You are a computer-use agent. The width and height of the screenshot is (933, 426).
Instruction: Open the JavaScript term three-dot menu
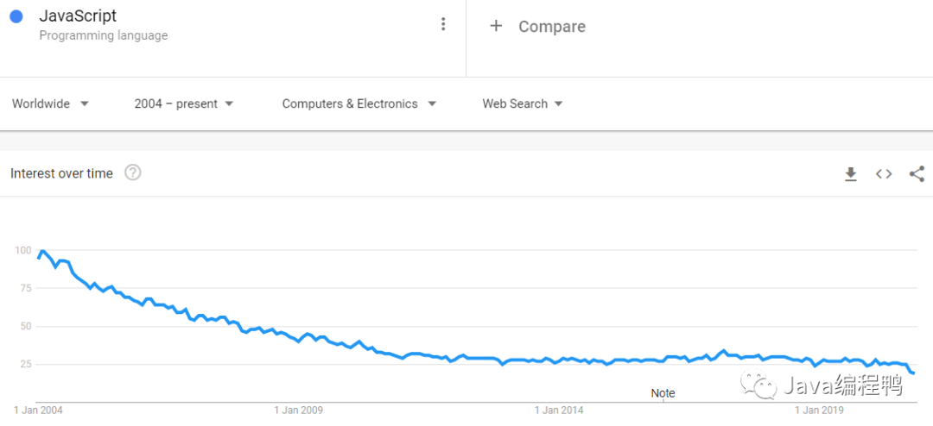(443, 24)
